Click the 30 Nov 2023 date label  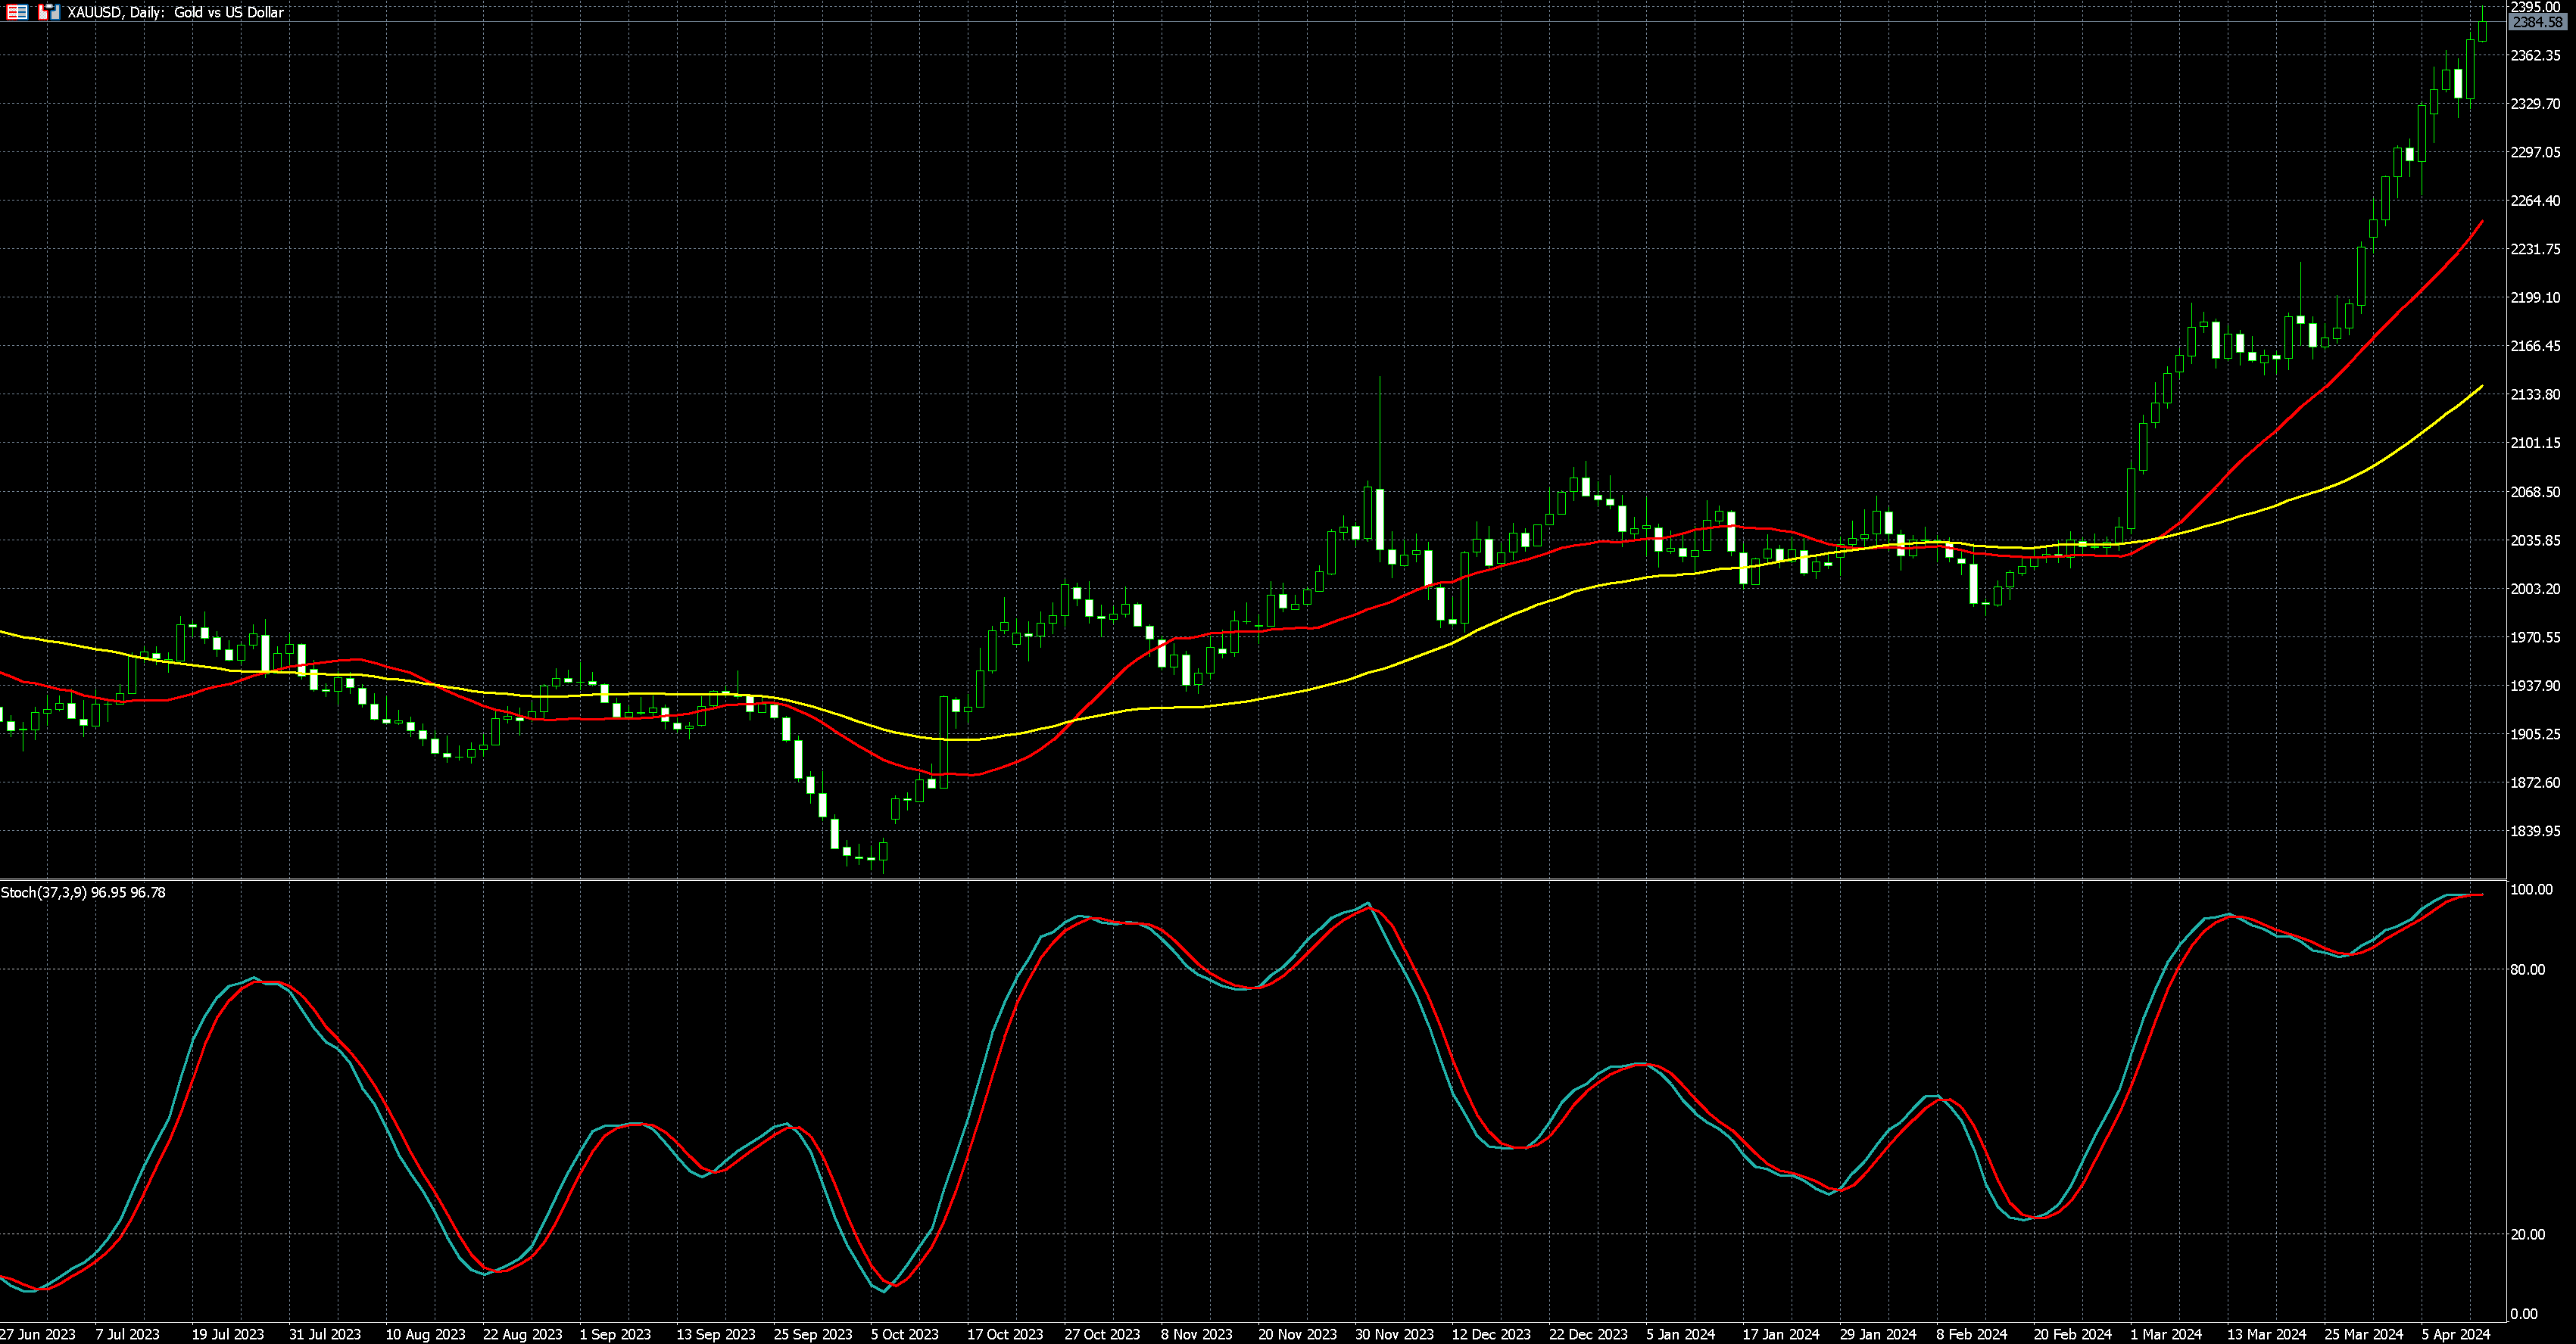1394,1334
